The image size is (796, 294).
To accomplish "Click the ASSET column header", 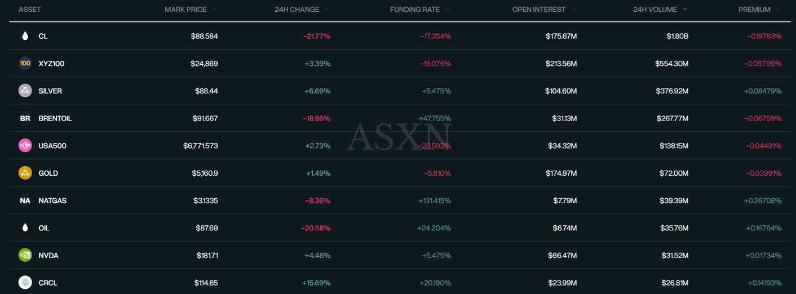I will 29,10.
